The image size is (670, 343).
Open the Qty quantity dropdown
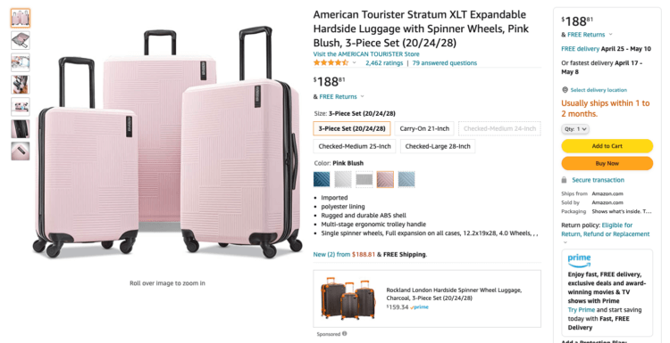tap(575, 128)
